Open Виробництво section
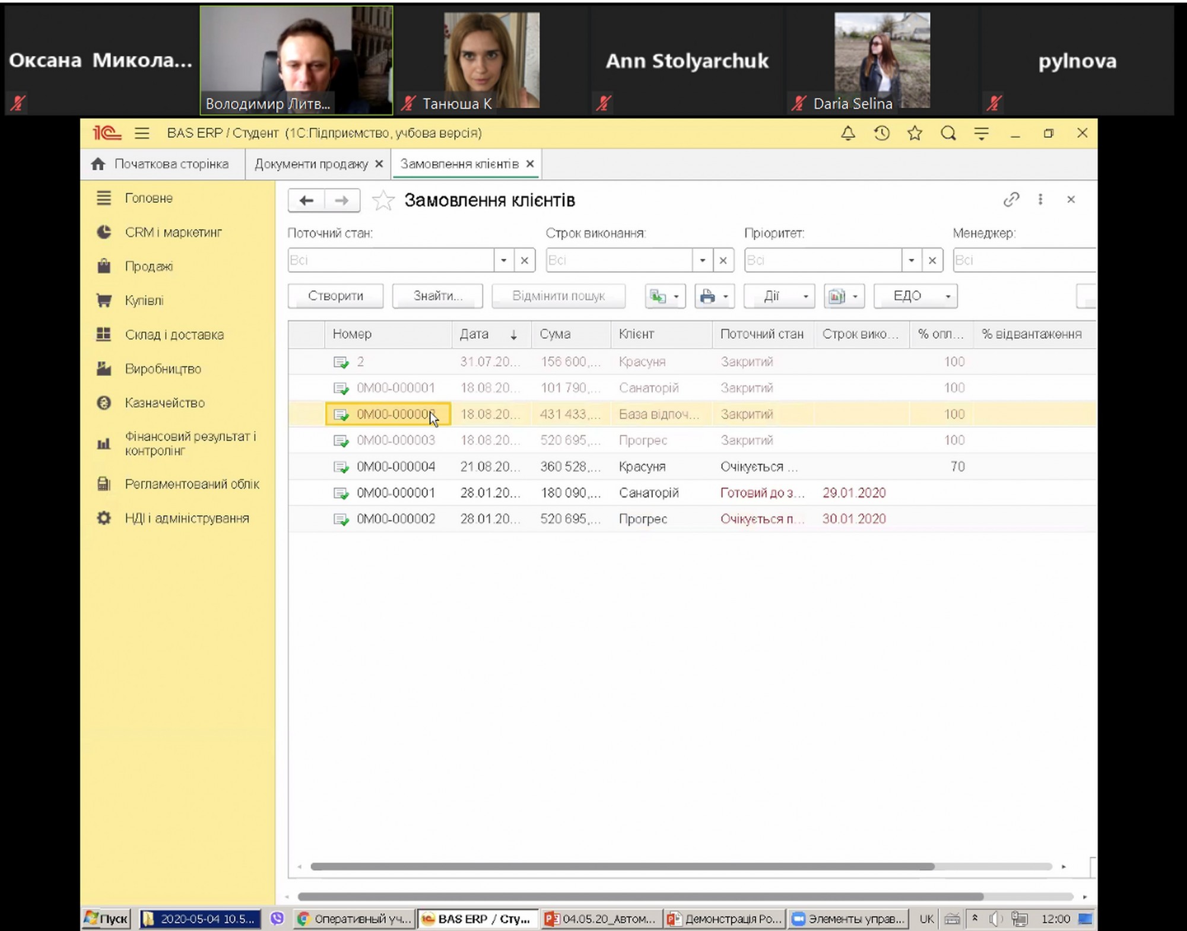Image resolution: width=1187 pixels, height=931 pixels. coord(163,368)
